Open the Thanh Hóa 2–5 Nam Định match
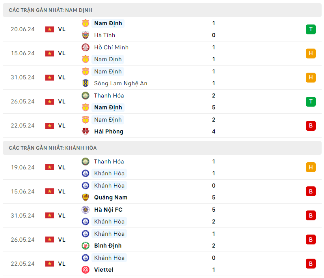The height and width of the screenshot is (278, 324). pyautogui.click(x=158, y=101)
